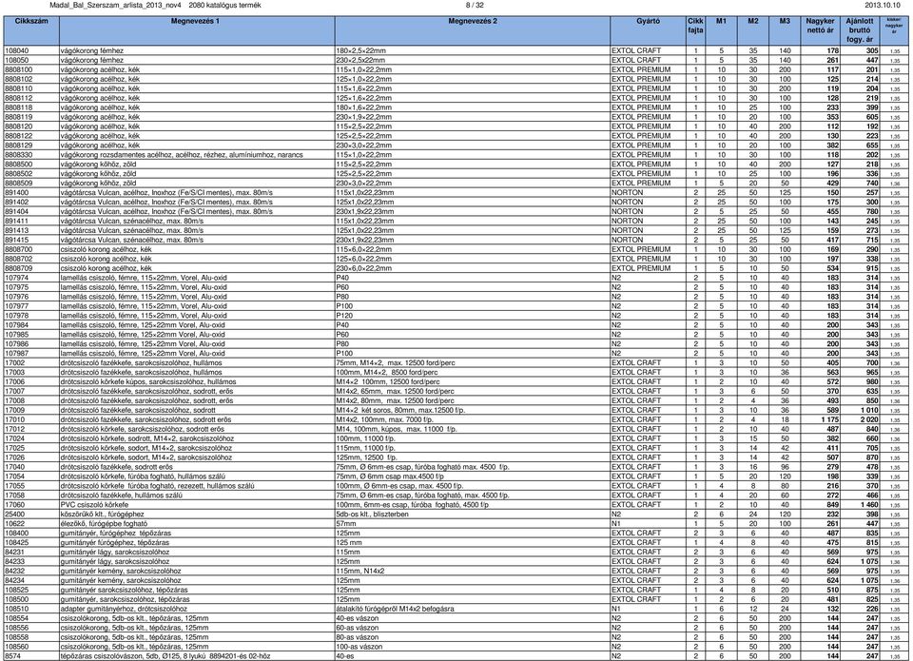Screen dimensions: 913x661
Task: Click item number 108554
Action: (16, 618)
